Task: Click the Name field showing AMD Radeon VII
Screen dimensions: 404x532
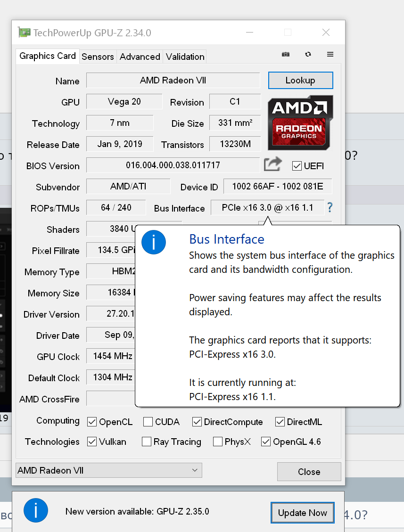Action: [x=173, y=81]
